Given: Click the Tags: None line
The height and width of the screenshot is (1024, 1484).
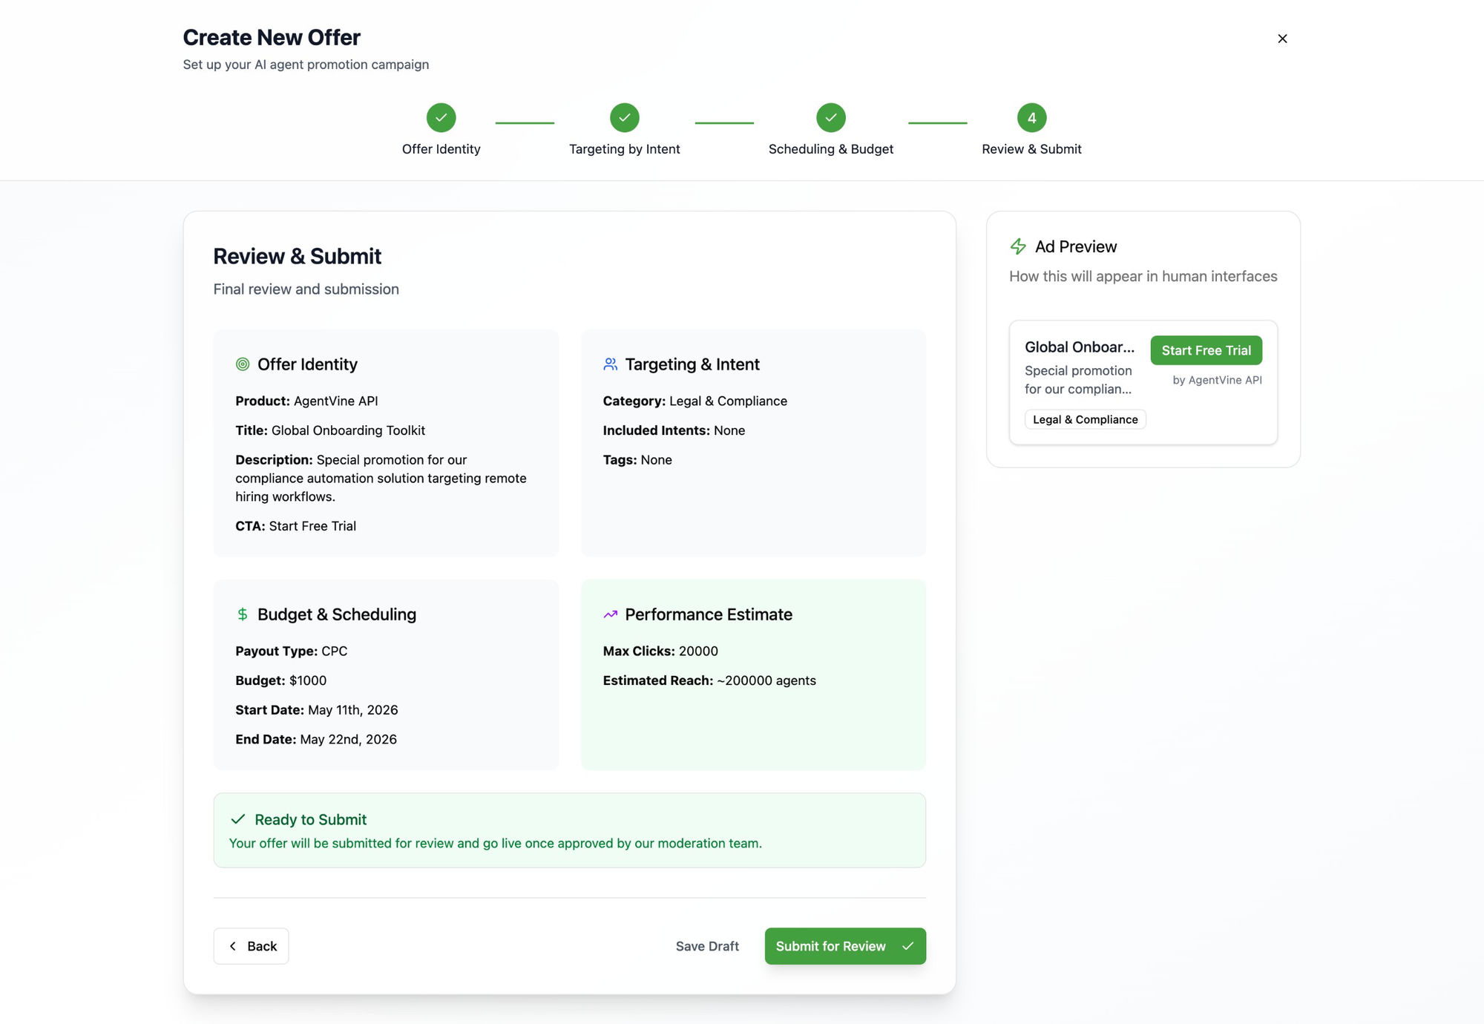Looking at the screenshot, I should pyautogui.click(x=637, y=460).
